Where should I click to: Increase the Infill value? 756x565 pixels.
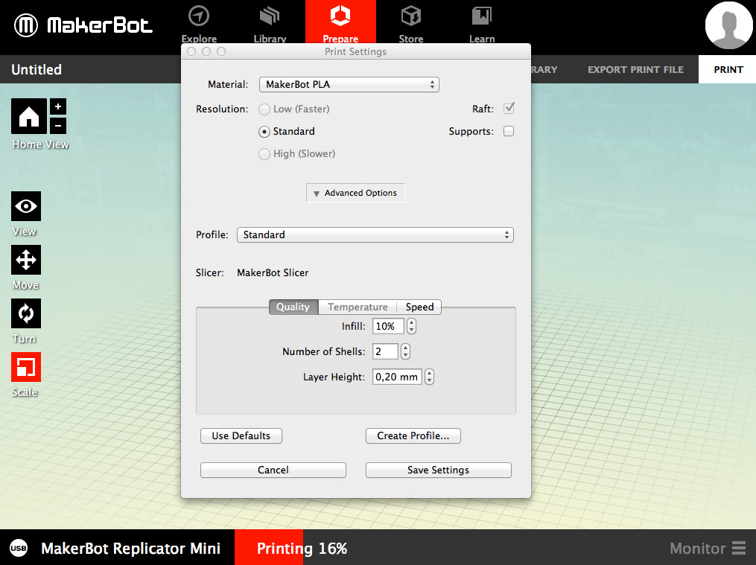click(411, 323)
